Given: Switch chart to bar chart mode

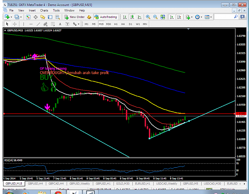Looking at the screenshot, I should point(125,17).
